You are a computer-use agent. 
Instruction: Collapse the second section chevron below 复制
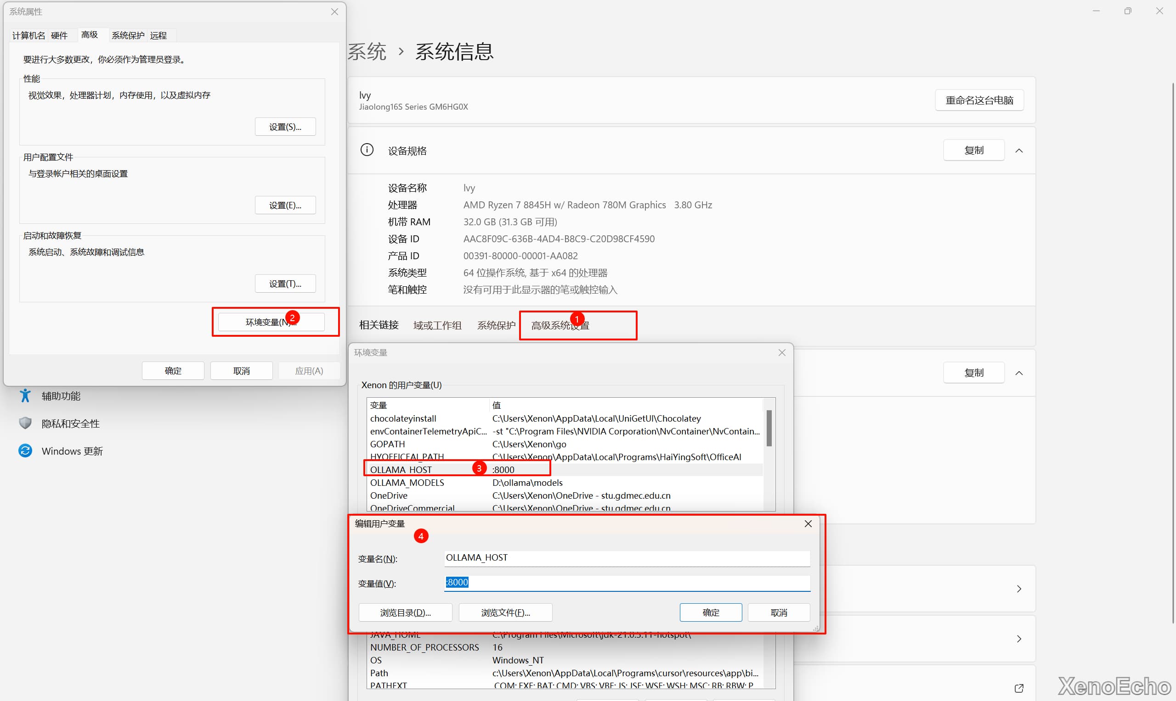pos(1019,373)
